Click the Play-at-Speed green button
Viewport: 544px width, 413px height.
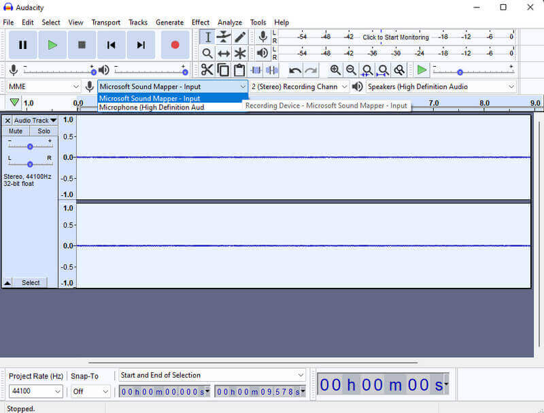click(x=422, y=70)
